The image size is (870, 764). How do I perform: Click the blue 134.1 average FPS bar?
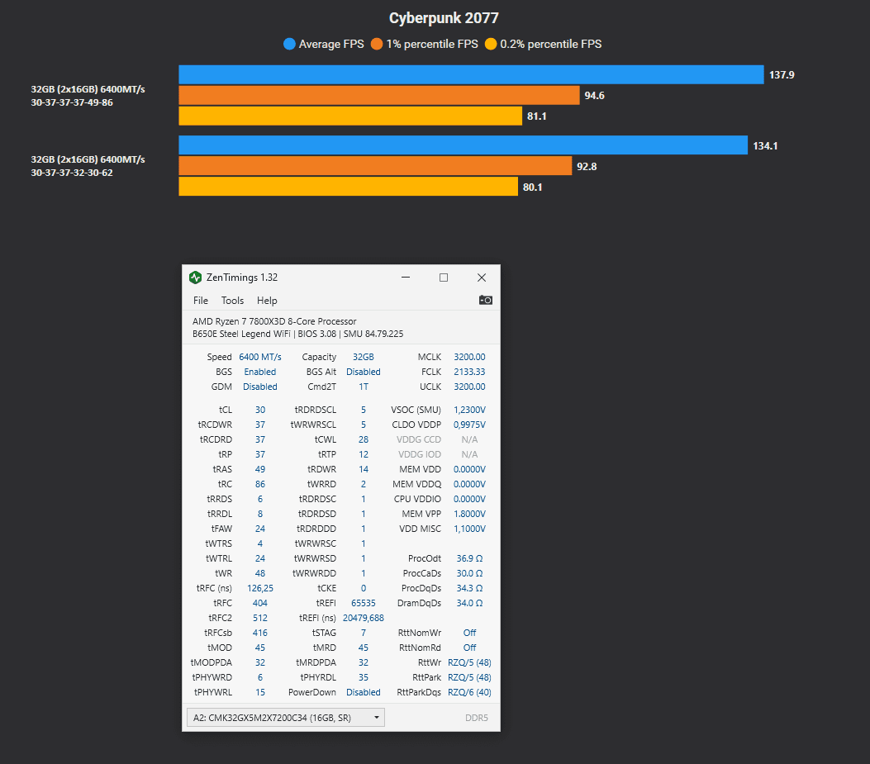pyautogui.click(x=463, y=145)
